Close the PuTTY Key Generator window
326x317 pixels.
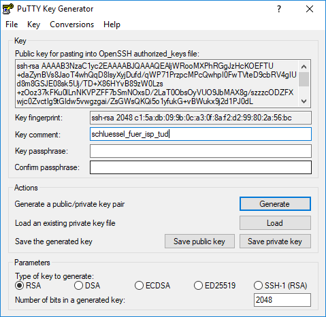(x=310, y=9)
